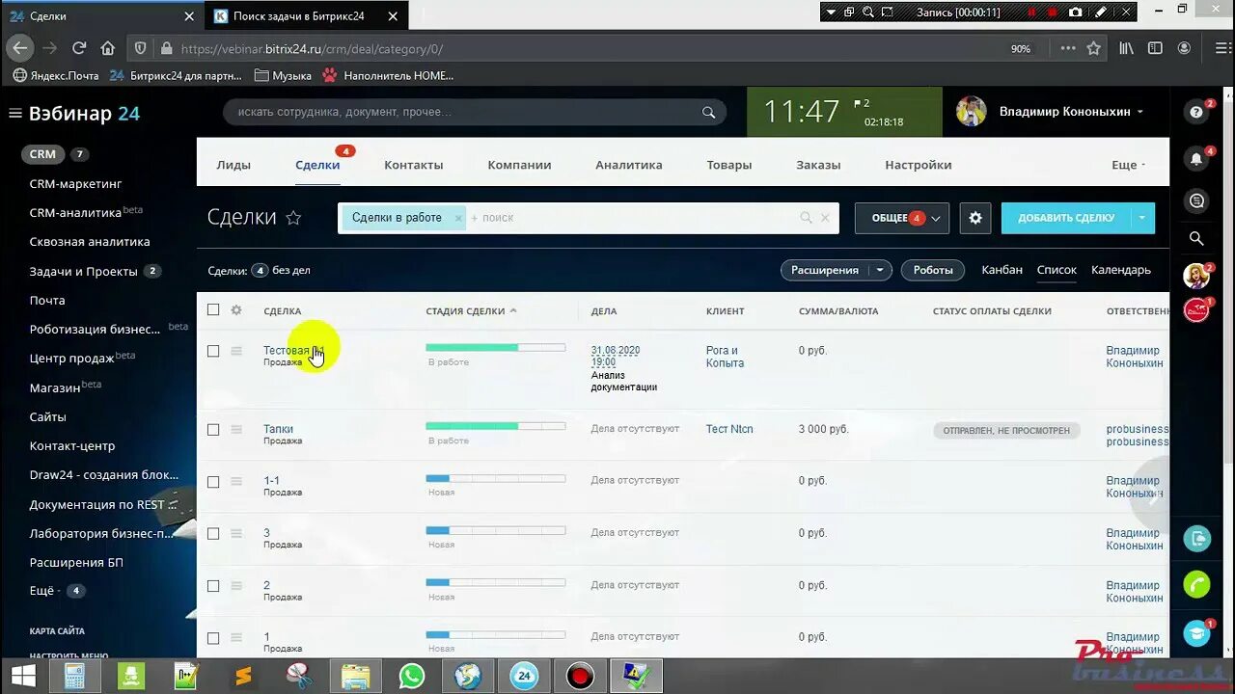This screenshot has height=694, width=1235.
Task: Expand the arrow beside ДОБАВИТЬ СДЕЛКУ
Action: tap(1142, 218)
